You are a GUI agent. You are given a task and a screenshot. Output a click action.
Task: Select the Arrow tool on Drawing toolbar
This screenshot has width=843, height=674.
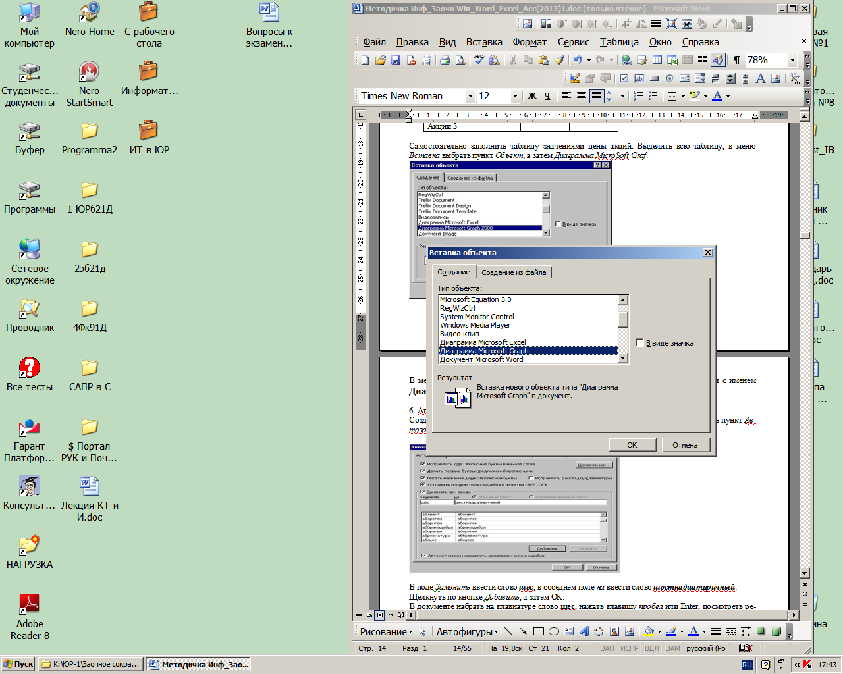click(523, 631)
